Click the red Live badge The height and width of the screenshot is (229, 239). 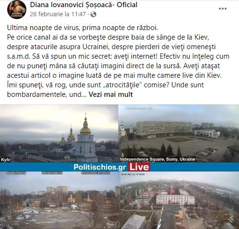pyautogui.click(x=139, y=167)
